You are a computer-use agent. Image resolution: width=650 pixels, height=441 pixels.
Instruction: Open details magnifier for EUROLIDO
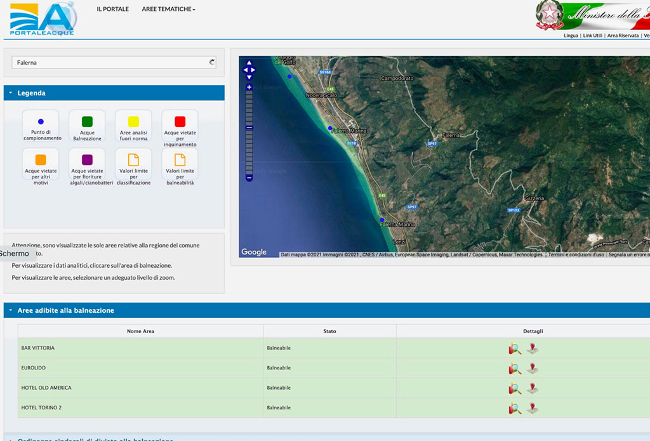515,369
